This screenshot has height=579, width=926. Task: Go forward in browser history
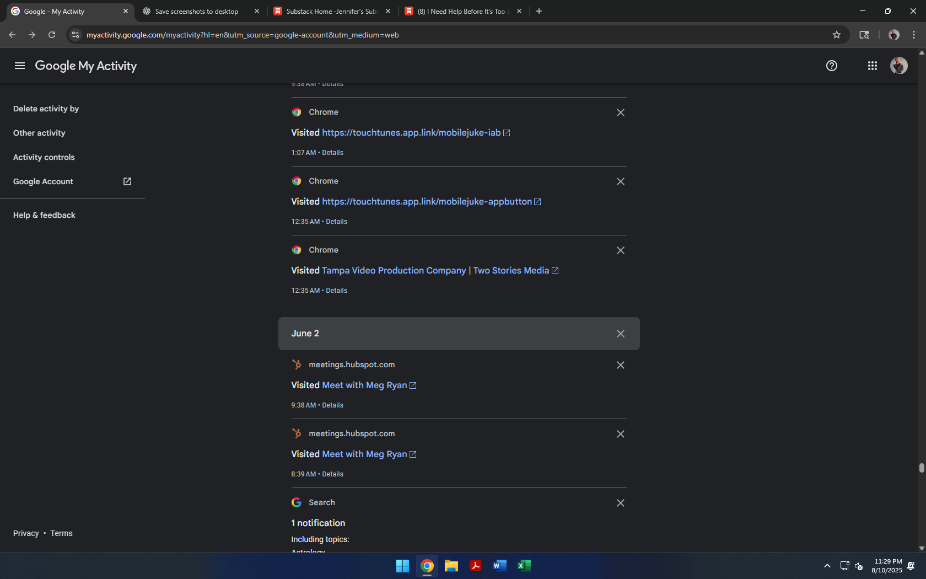coord(32,35)
